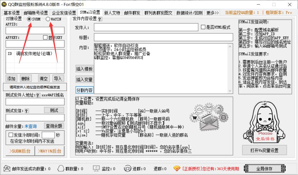This screenshot has height=175, width=298.
Task: Click the content area scroll down arrow
Action: point(230,91)
